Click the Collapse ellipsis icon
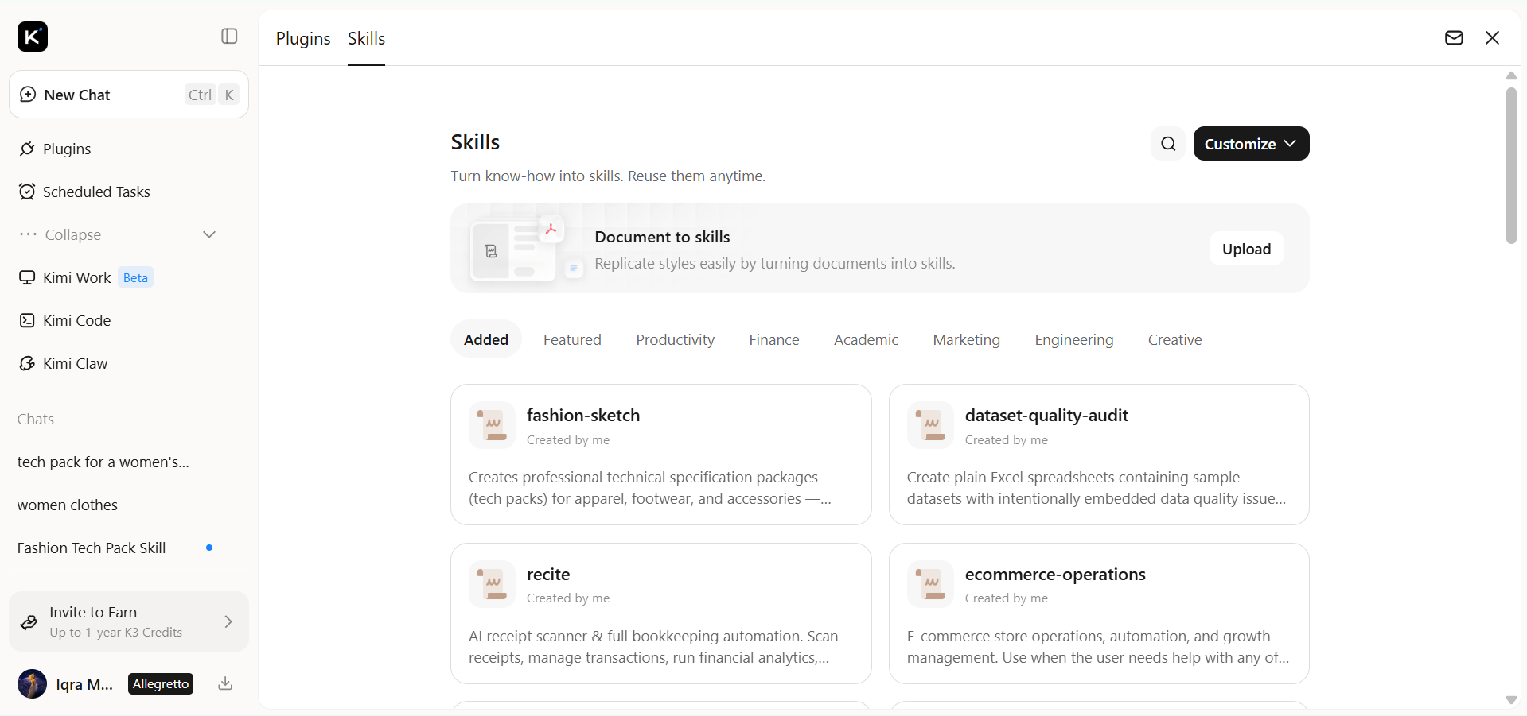Image resolution: width=1527 pixels, height=716 pixels. pos(29,234)
